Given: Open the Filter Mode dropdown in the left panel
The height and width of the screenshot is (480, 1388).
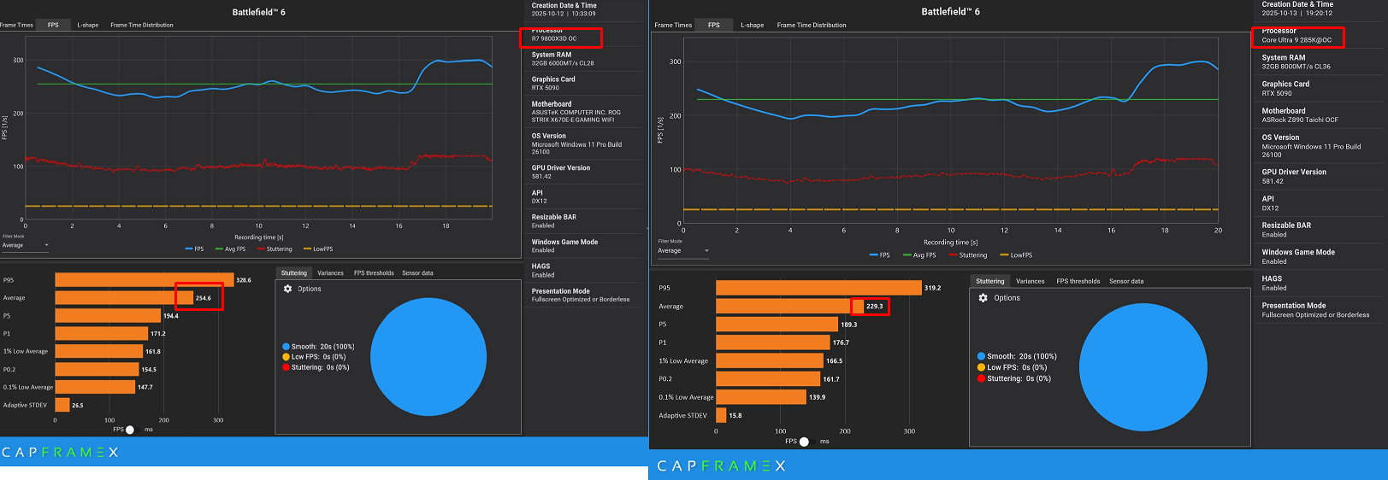Looking at the screenshot, I should point(26,246).
